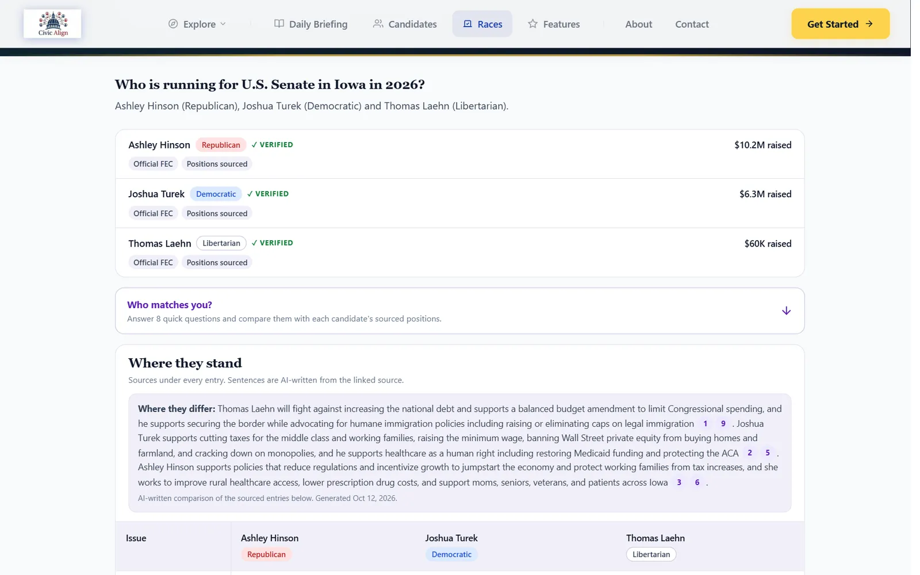Click the Get Started button
This screenshot has height=575, width=920.
click(x=840, y=24)
